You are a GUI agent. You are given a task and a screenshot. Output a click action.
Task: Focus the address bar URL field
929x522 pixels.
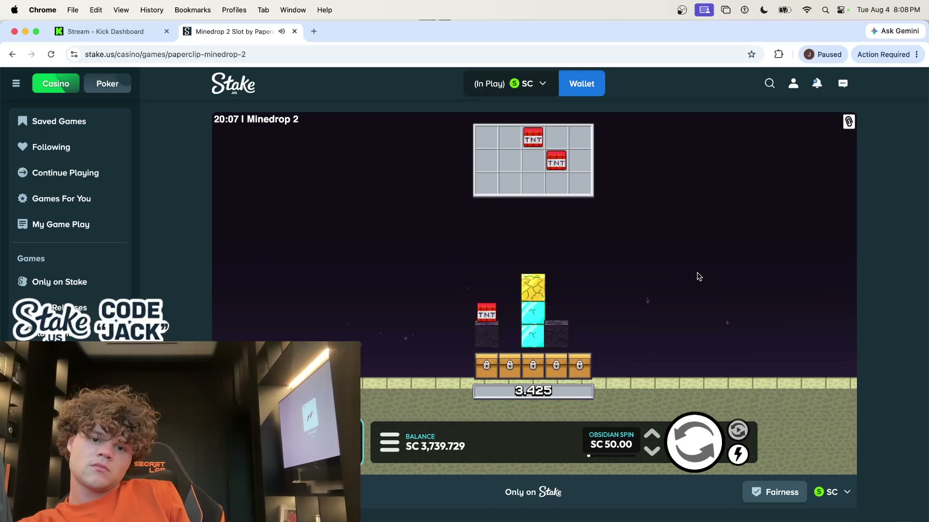[411, 54]
